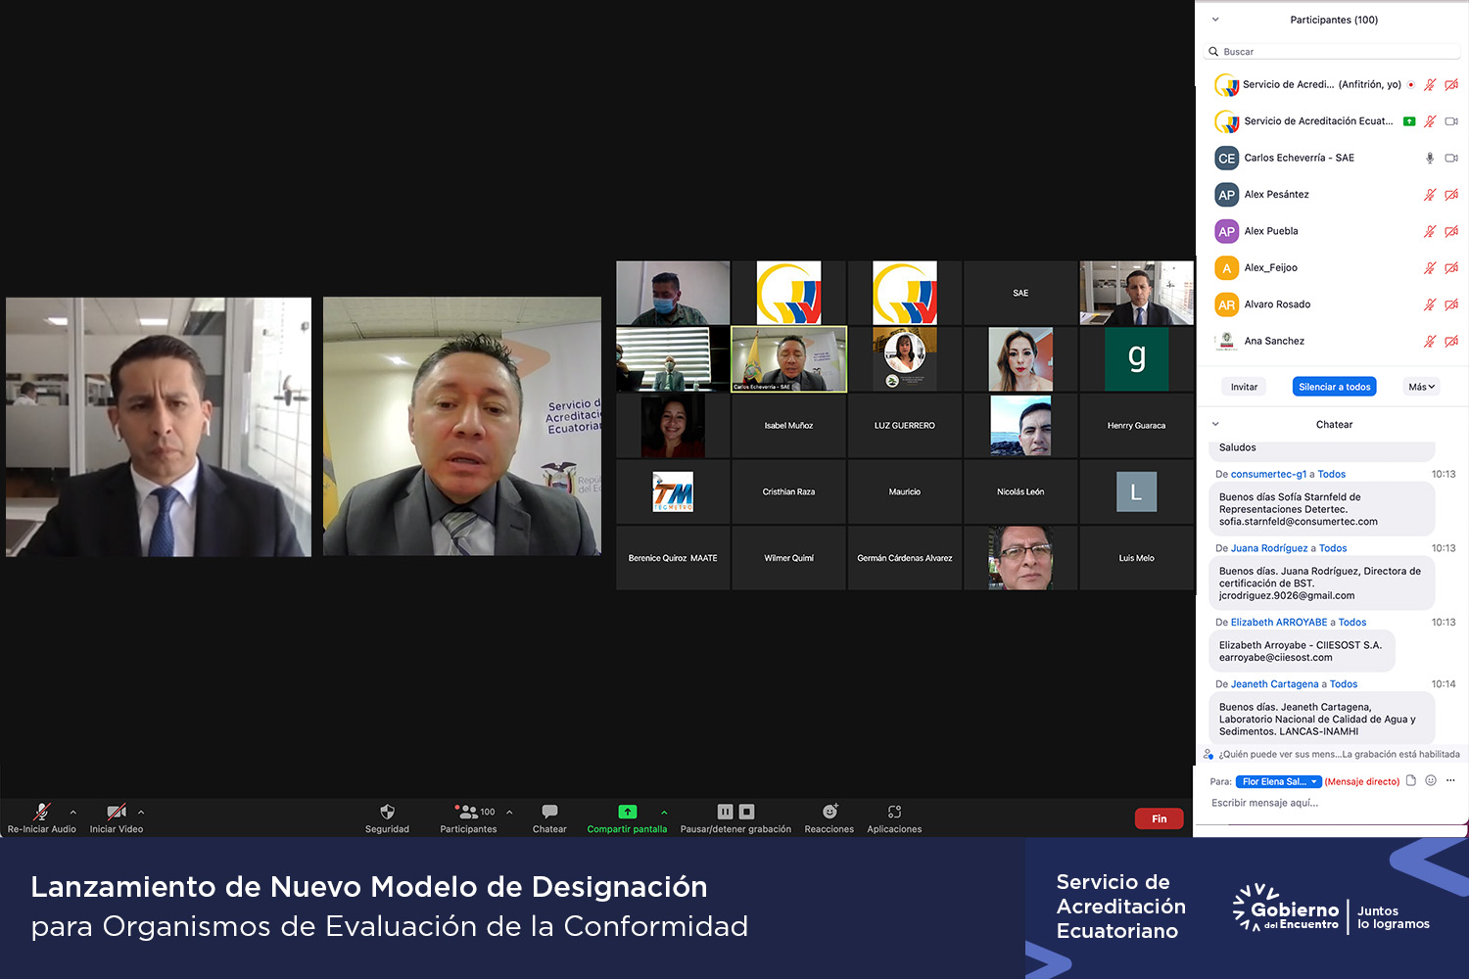Start camera with Iniciar Video icon
This screenshot has width=1469, height=979.
pos(117,812)
